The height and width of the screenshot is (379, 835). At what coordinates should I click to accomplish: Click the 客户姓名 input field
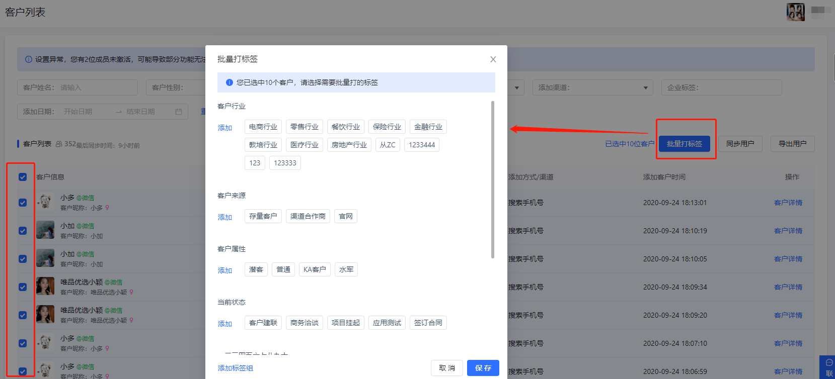click(96, 87)
